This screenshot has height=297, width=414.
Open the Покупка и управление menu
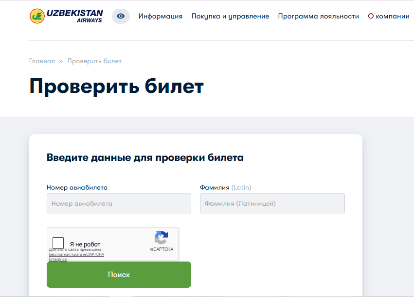230,17
